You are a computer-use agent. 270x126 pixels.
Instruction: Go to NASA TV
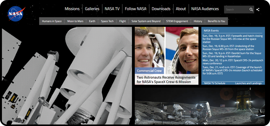[112, 9]
